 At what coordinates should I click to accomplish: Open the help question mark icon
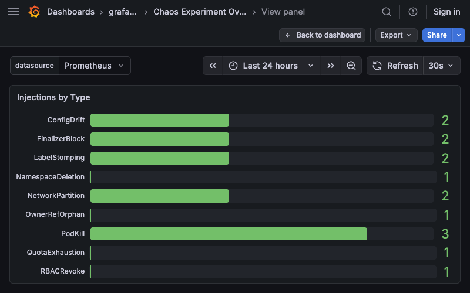pyautogui.click(x=413, y=12)
